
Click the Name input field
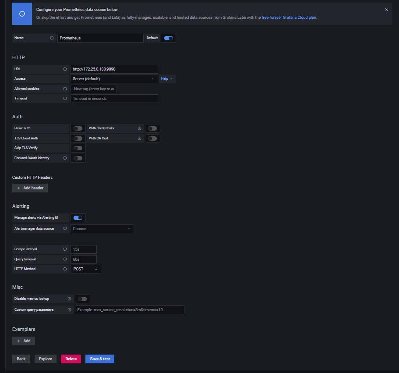(x=100, y=38)
